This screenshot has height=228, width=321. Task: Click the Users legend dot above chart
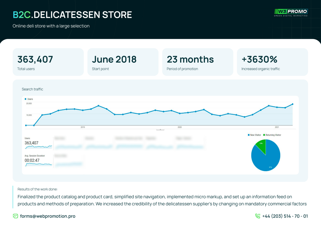(x=25, y=99)
